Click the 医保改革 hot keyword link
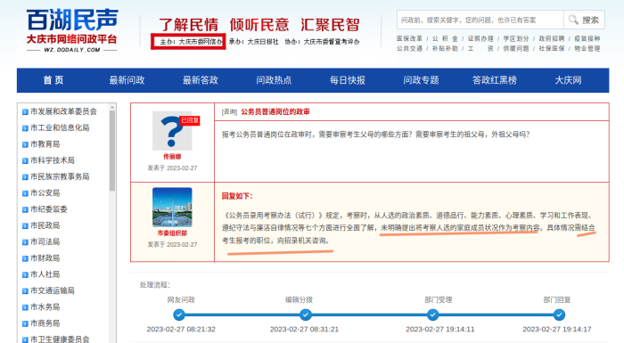Image resolution: width=624 pixels, height=343 pixels. [x=409, y=38]
